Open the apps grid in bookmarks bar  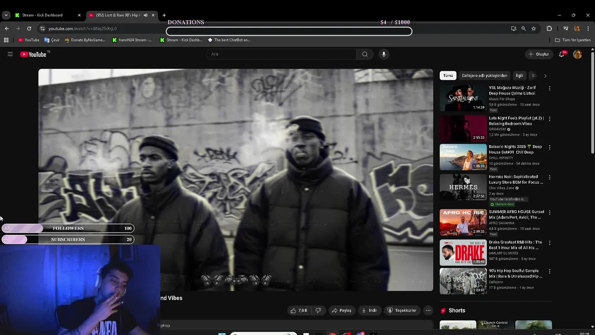(x=6, y=40)
